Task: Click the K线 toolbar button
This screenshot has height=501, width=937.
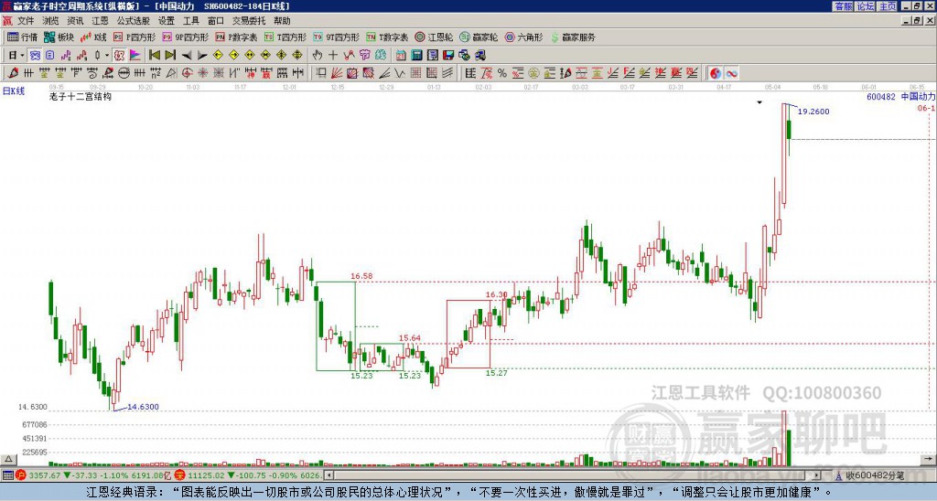Action: point(92,37)
